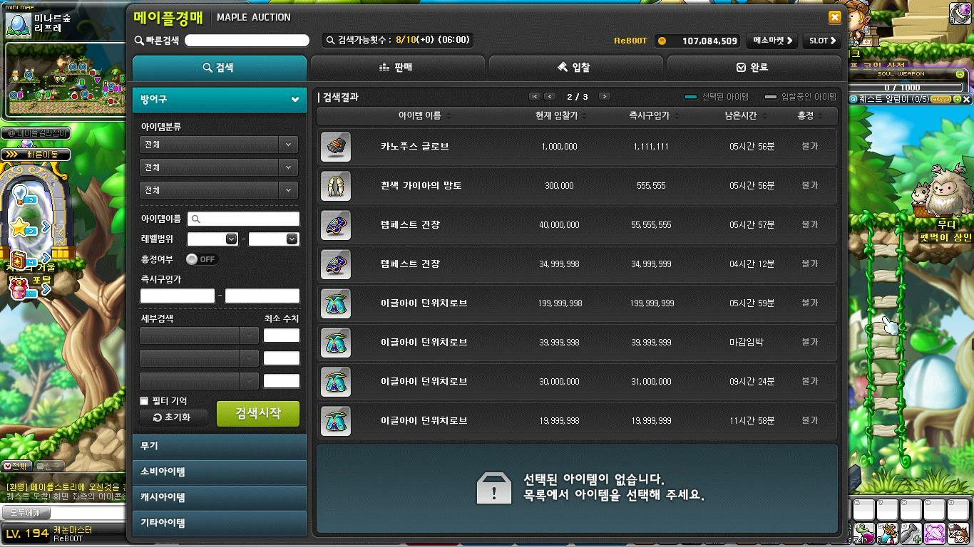
Task: Collapse the 방어구 category section
Action: [220, 100]
